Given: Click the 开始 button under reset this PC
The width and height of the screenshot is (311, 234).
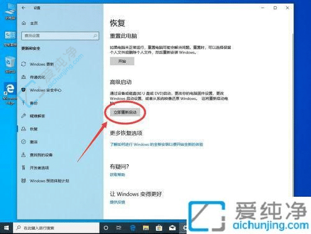Looking at the screenshot, I should (122, 61).
